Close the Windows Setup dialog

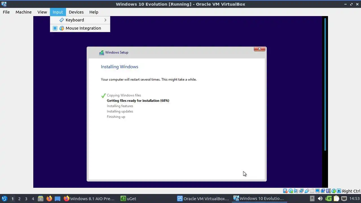[x=259, y=49]
